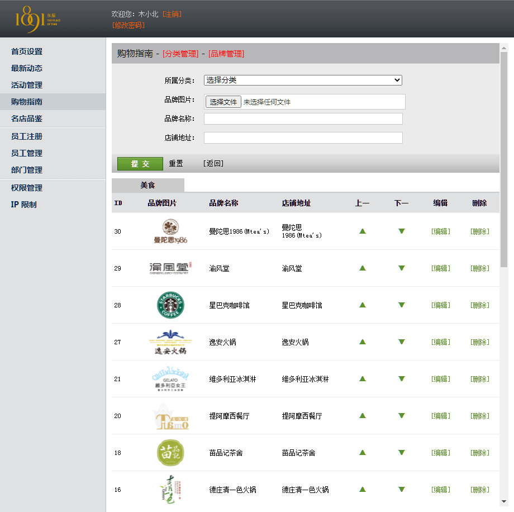The width and height of the screenshot is (514, 512).
Task: Go to 员工管理 sidebar item
Action: (x=27, y=153)
